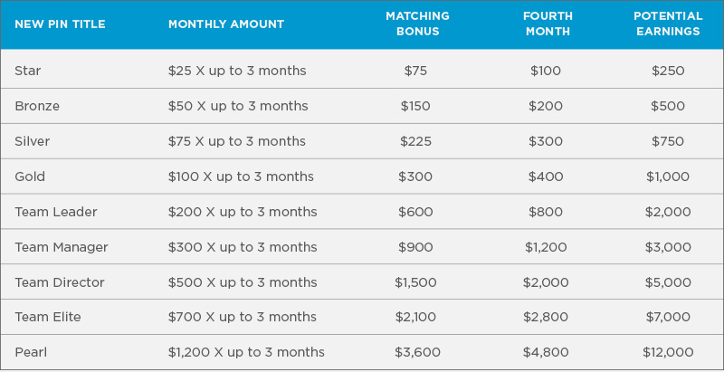The height and width of the screenshot is (372, 724).
Task: Click the POTENTIAL EARNINGS column header
Action: tap(668, 24)
